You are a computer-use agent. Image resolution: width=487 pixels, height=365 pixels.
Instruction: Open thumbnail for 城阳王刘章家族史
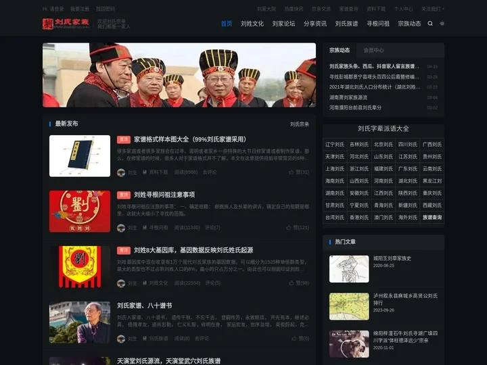(349, 269)
